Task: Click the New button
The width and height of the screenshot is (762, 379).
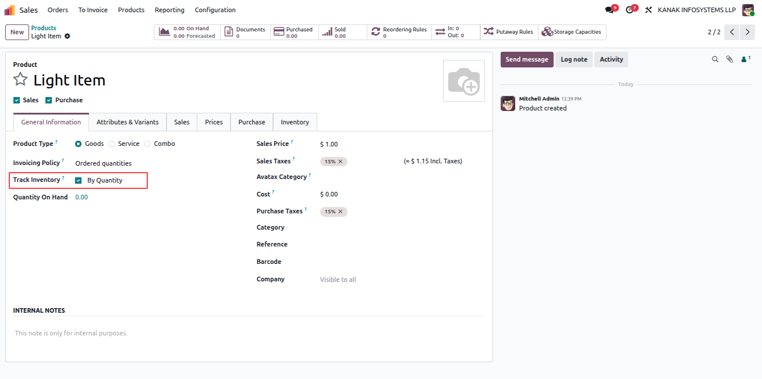Action: [17, 32]
